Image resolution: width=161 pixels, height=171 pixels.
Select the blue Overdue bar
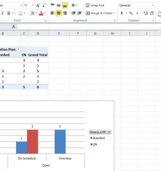click(x=60, y=142)
